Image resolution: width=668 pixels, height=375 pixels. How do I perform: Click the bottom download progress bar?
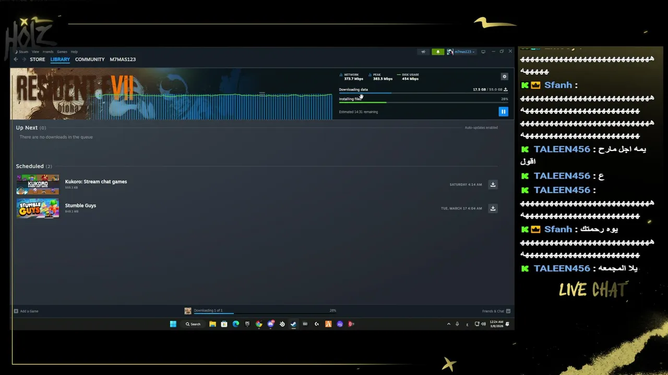coord(265,313)
